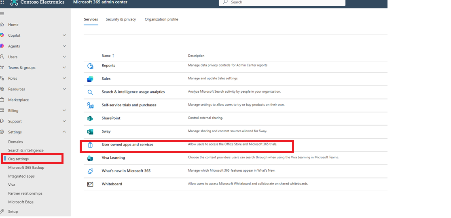Open the Reports service name

(108, 66)
